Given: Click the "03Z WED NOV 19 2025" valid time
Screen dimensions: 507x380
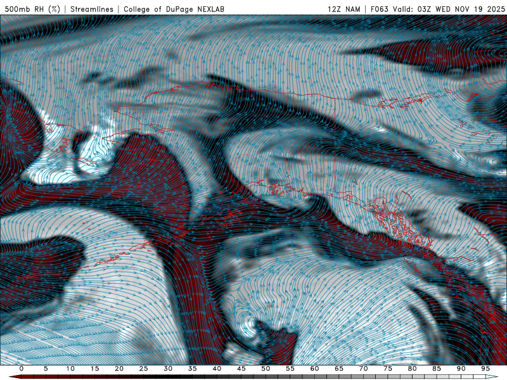Looking at the screenshot, I should coord(461,9).
